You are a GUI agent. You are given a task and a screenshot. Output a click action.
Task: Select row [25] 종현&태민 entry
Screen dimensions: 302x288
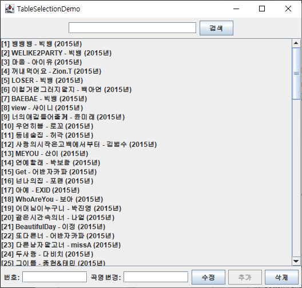pyautogui.click(x=146, y=262)
